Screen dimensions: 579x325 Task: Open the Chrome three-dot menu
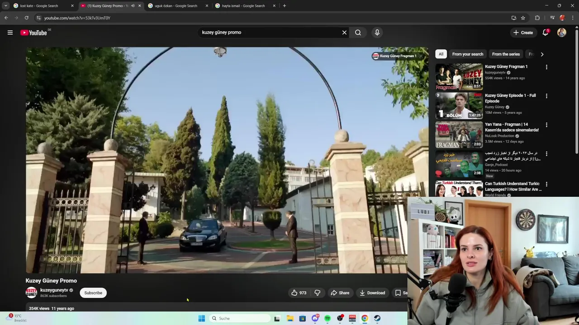[x=573, y=18]
